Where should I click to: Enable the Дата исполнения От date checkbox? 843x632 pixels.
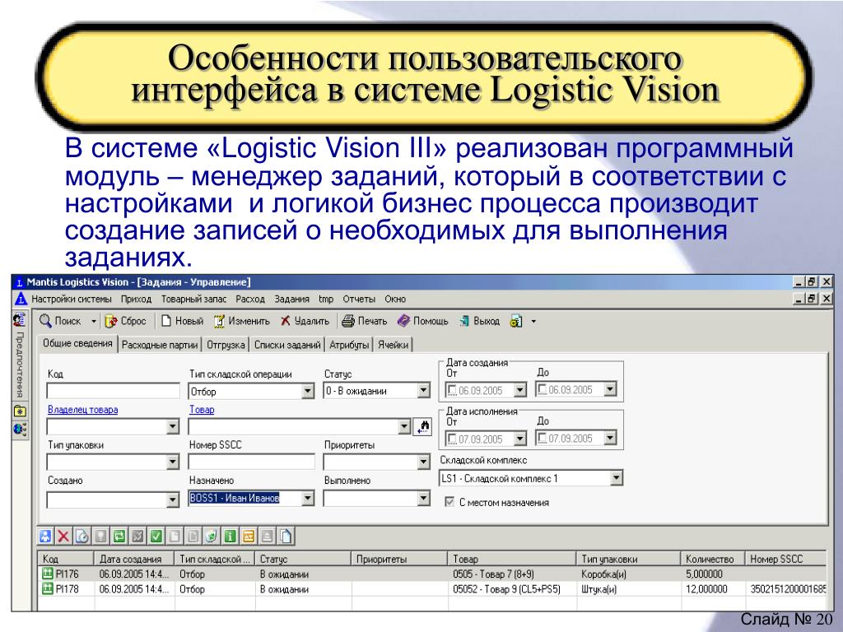tap(452, 439)
